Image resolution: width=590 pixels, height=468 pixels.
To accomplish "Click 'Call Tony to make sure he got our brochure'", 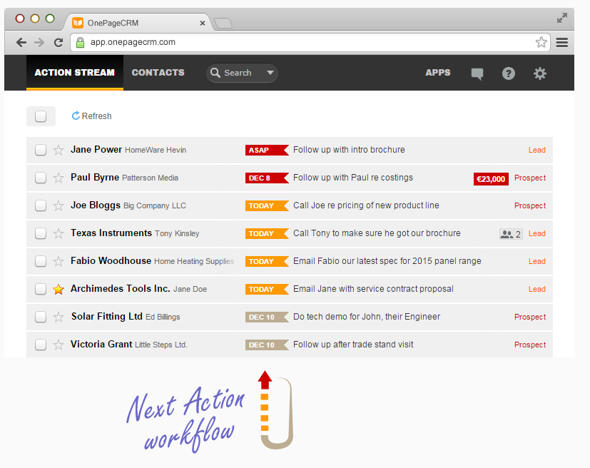I will pos(377,233).
